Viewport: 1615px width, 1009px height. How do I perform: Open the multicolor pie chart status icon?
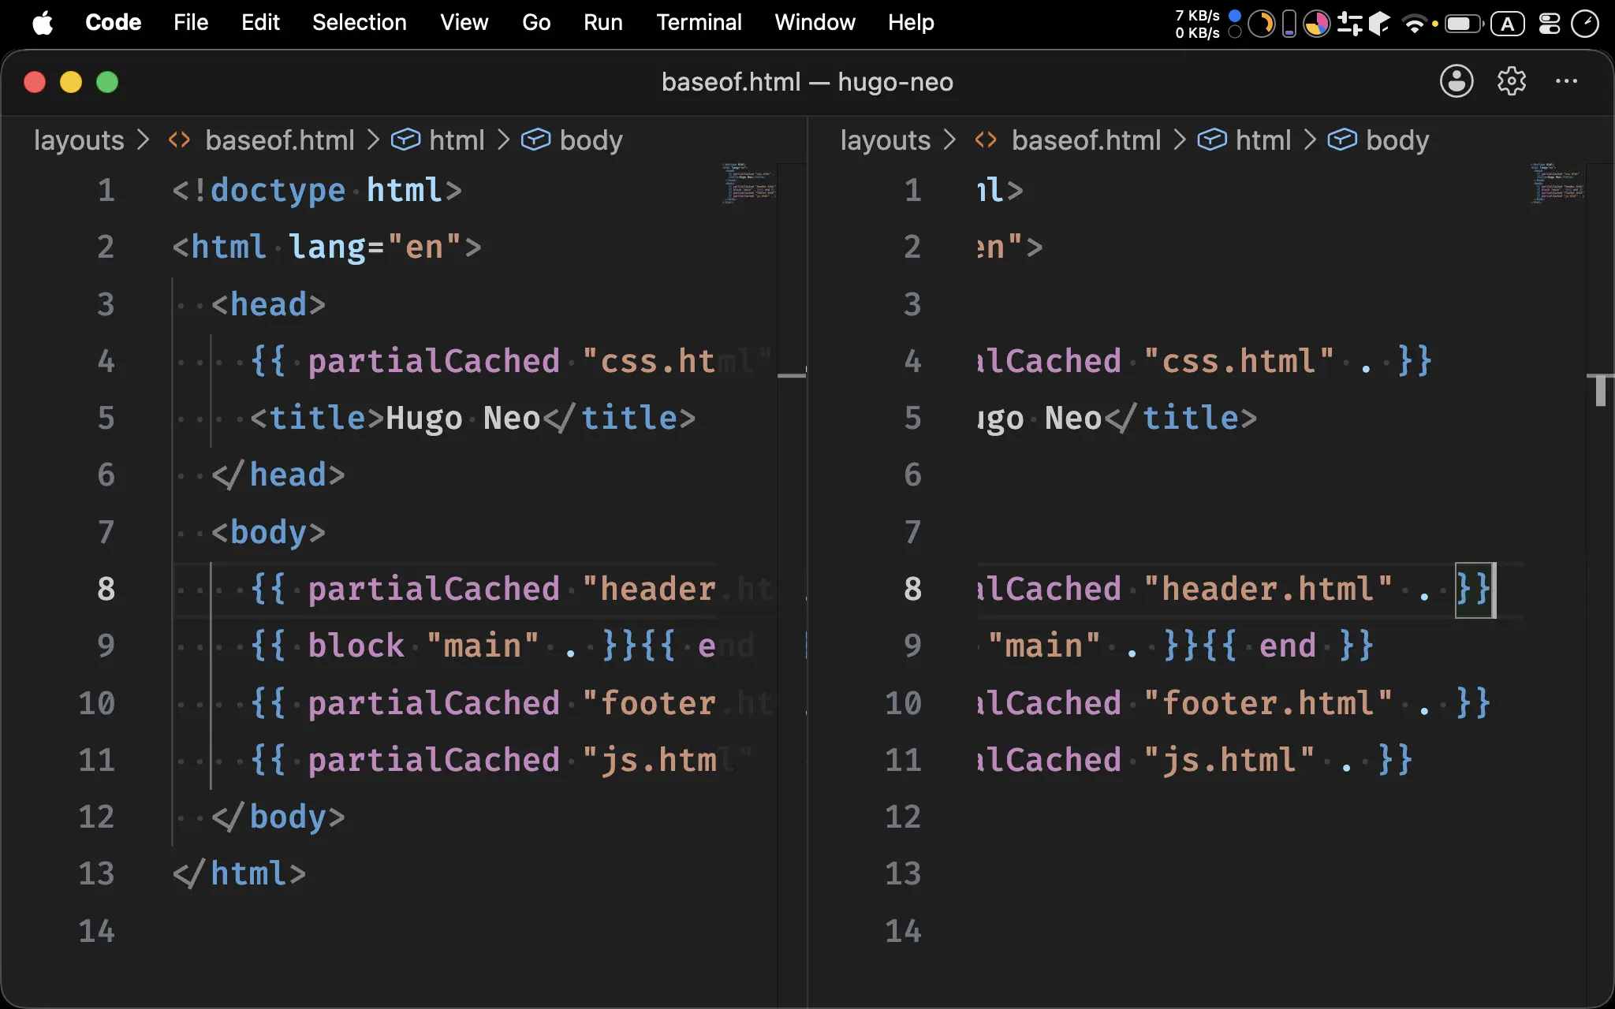(1316, 24)
